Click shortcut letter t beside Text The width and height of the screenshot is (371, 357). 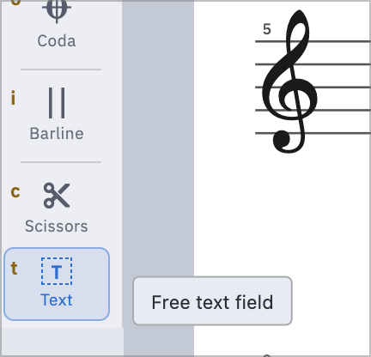[x=15, y=268]
